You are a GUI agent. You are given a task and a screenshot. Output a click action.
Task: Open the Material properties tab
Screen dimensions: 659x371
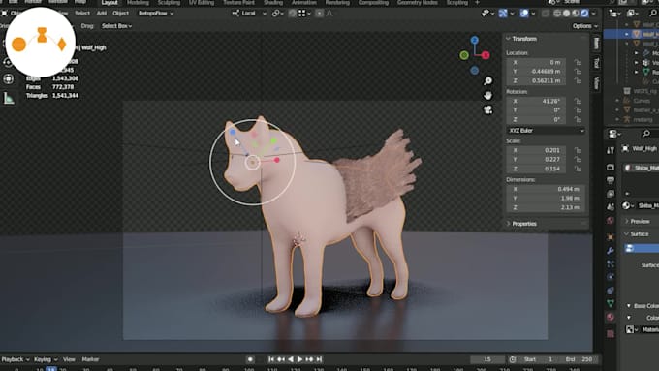(x=611, y=317)
